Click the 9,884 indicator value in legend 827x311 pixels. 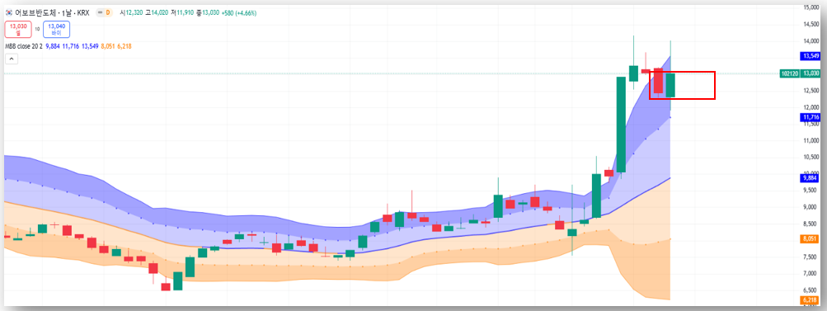pyautogui.click(x=53, y=46)
